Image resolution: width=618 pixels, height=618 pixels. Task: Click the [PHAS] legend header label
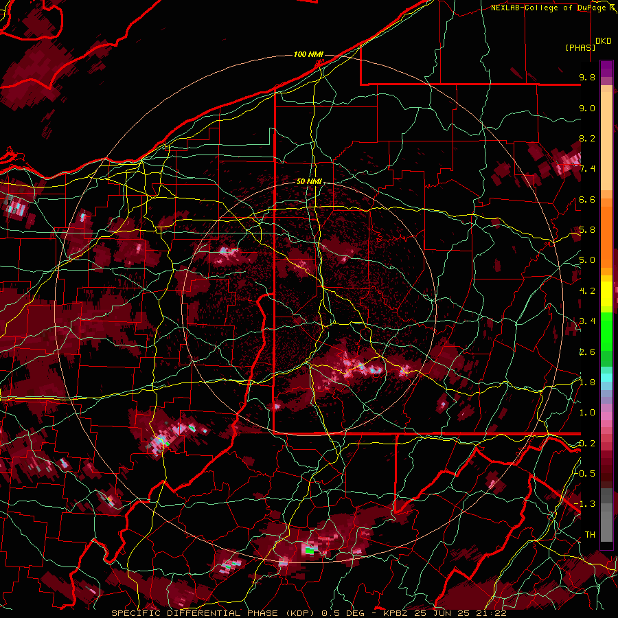point(580,47)
